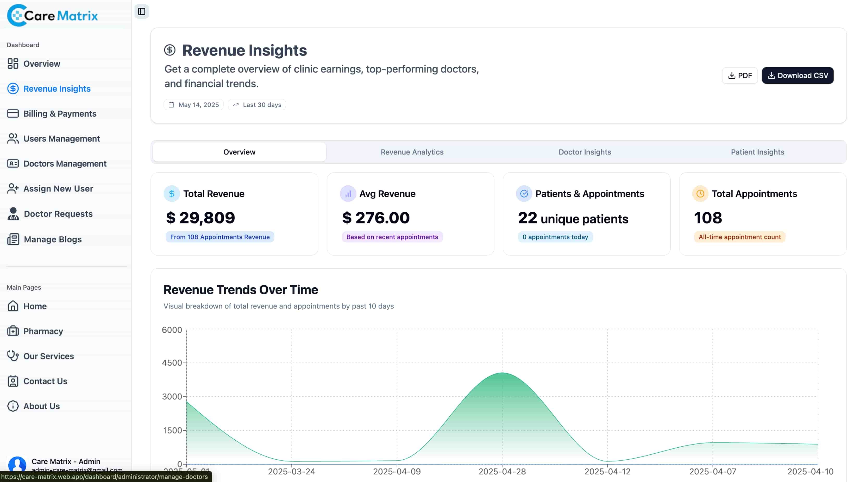Image resolution: width=866 pixels, height=482 pixels.
Task: Click the trend arrow icon by Last 30 days
Action: point(236,105)
